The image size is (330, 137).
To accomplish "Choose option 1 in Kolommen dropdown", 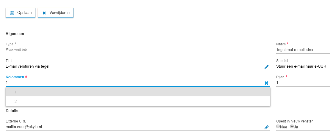I will (x=138, y=92).
